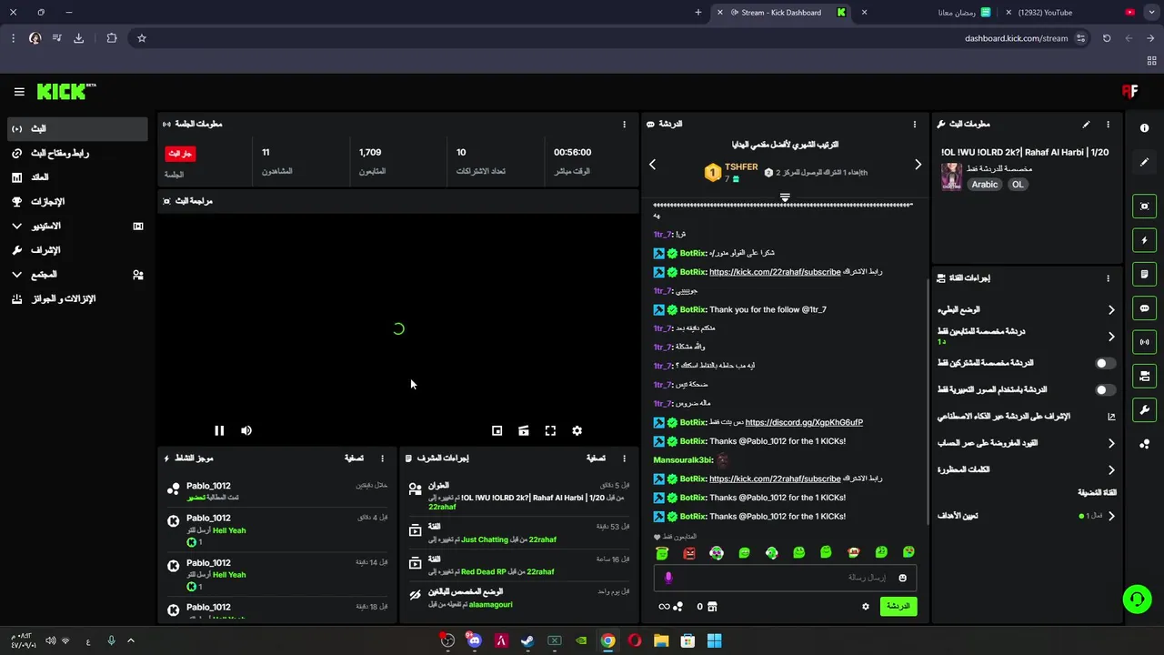Open the moderation sidebar menu item
The height and width of the screenshot is (655, 1164).
click(77, 250)
